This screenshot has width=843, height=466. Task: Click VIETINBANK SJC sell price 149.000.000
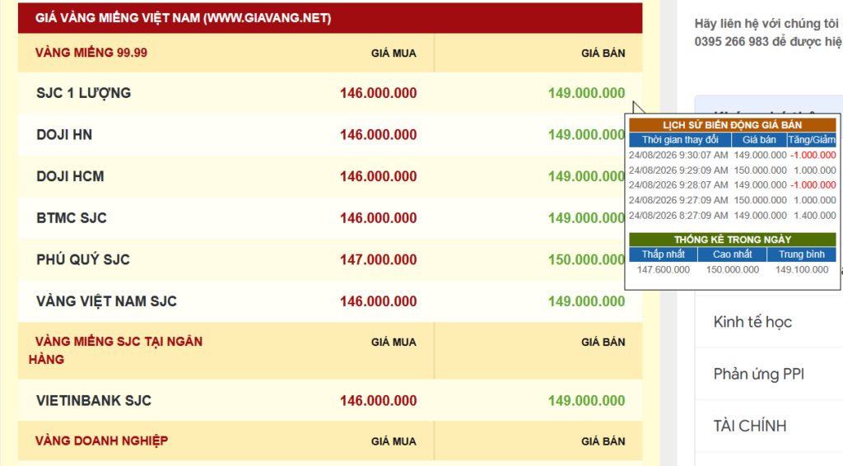[x=586, y=400]
